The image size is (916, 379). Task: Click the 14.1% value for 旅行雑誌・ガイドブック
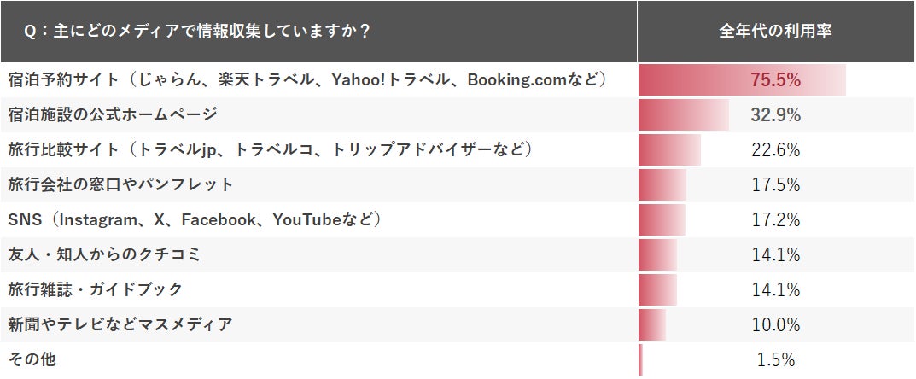[x=775, y=290]
